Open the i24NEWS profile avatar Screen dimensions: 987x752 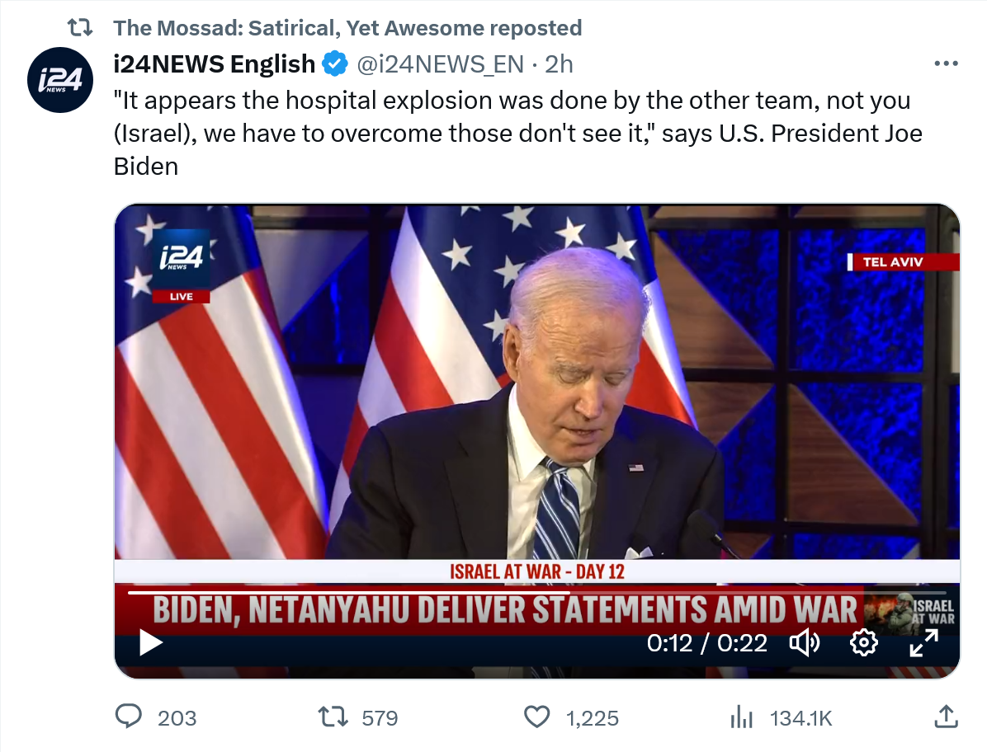point(59,80)
